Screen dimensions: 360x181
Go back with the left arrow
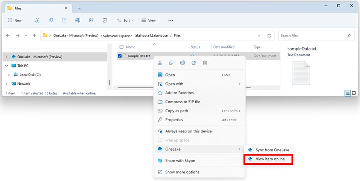(x=8, y=36)
